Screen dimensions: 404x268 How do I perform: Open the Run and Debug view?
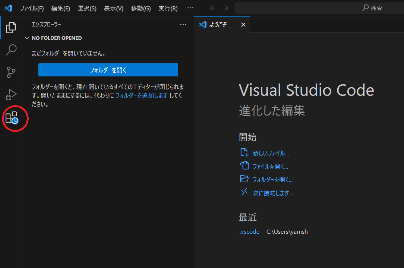pyautogui.click(x=11, y=95)
